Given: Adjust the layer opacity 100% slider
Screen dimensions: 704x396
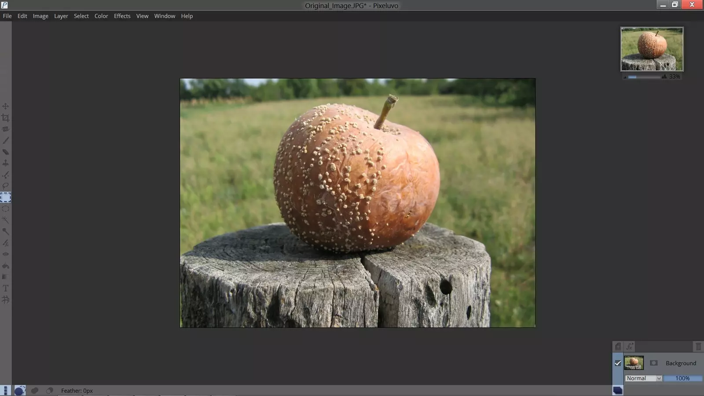Looking at the screenshot, I should click(x=682, y=378).
